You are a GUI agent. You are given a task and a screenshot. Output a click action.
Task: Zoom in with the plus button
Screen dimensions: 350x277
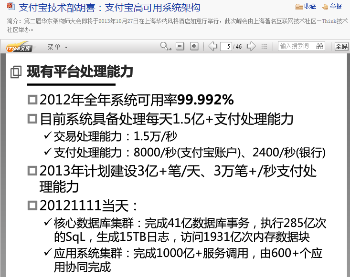[194, 46]
